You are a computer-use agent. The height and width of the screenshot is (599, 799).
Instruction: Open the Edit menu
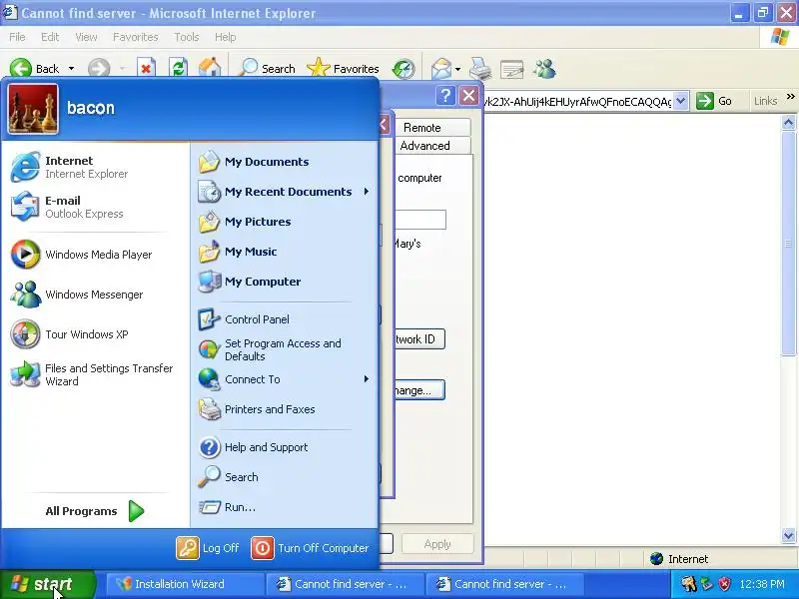click(50, 37)
